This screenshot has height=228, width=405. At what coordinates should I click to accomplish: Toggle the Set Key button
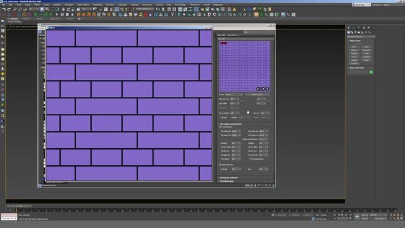tap(365, 218)
